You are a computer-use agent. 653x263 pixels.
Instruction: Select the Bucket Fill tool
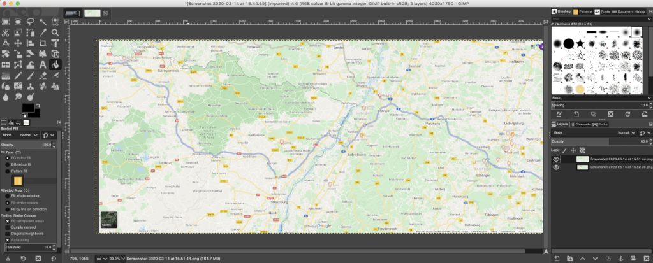55,64
